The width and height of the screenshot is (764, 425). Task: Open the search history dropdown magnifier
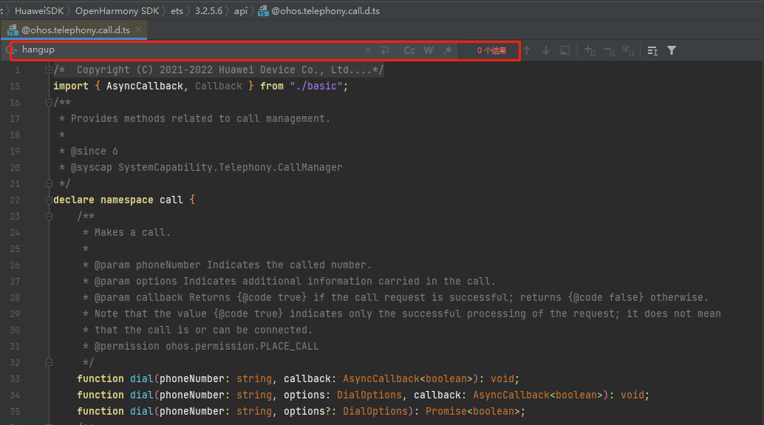12,50
